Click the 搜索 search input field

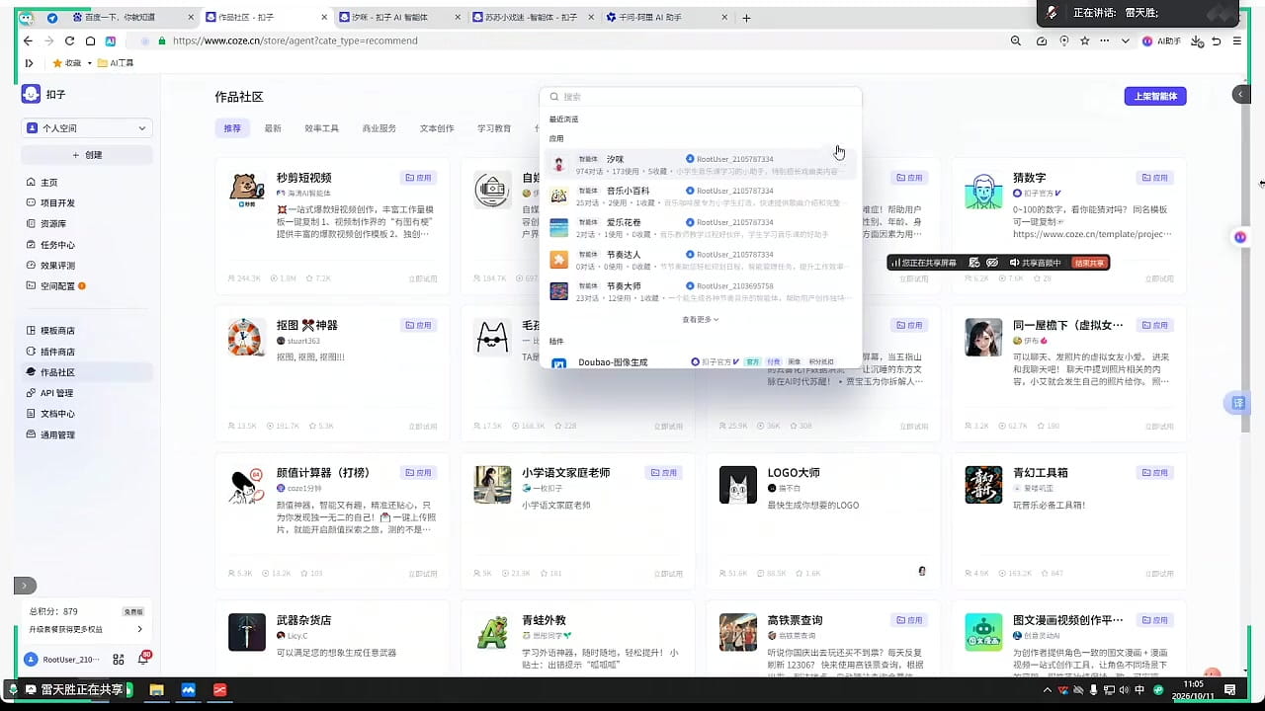[x=701, y=97]
